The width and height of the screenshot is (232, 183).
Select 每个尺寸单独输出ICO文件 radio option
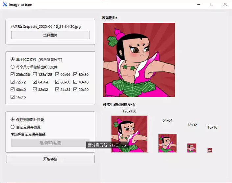(13, 67)
